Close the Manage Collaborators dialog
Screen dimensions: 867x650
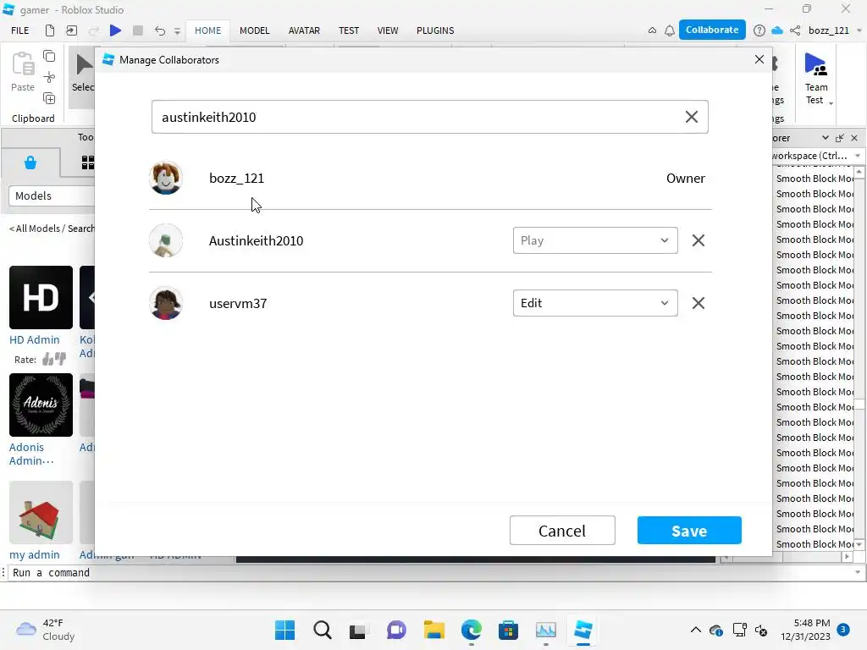[759, 59]
